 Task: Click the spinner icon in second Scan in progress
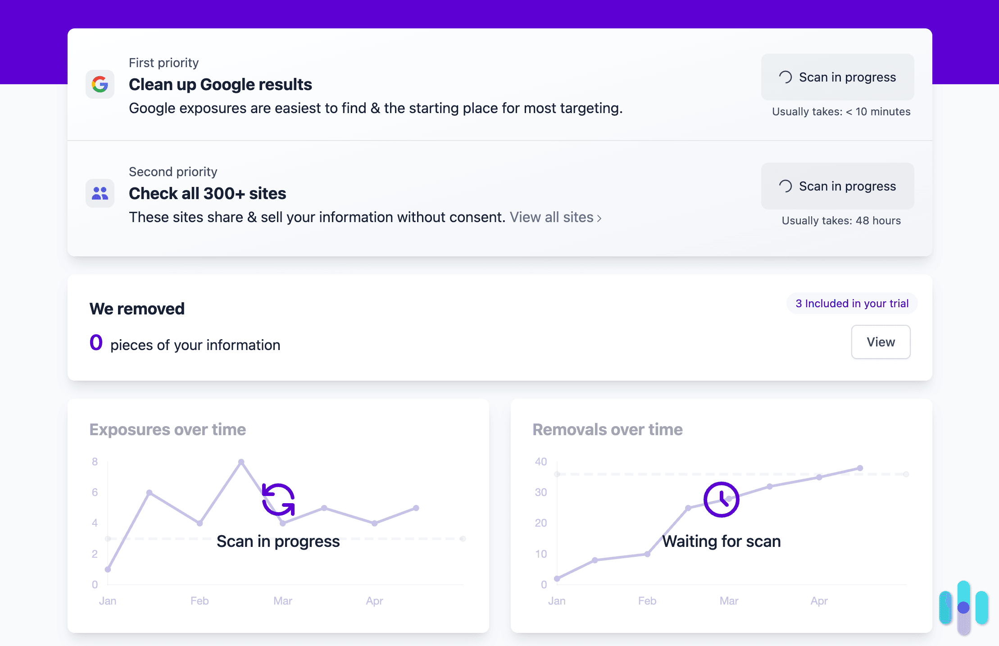point(786,186)
